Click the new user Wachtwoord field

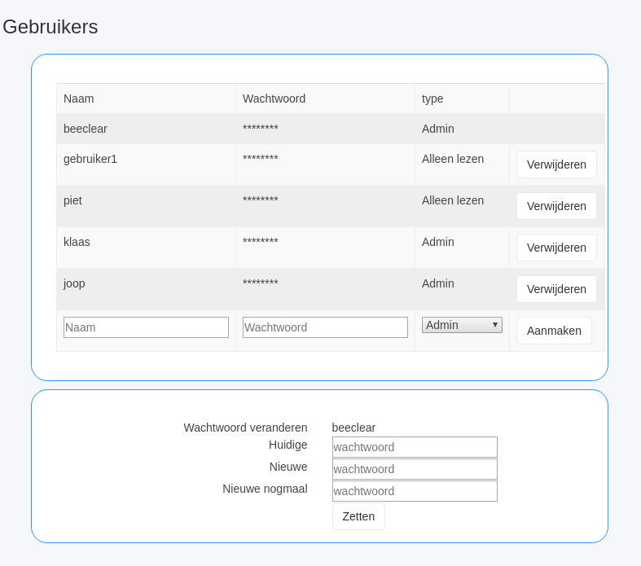click(325, 327)
